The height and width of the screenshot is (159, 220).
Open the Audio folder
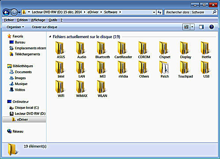[x=81, y=50]
